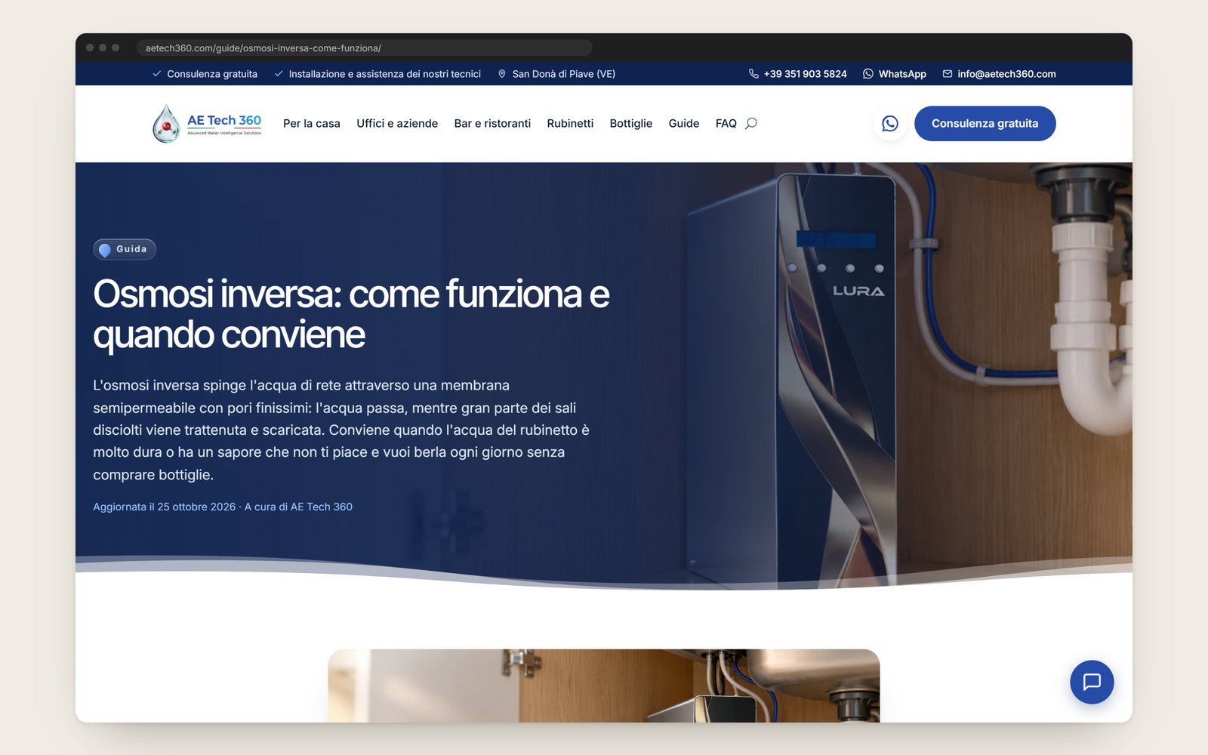Go to Bar e ristoranti
This screenshot has height=755, width=1208.
tap(492, 123)
